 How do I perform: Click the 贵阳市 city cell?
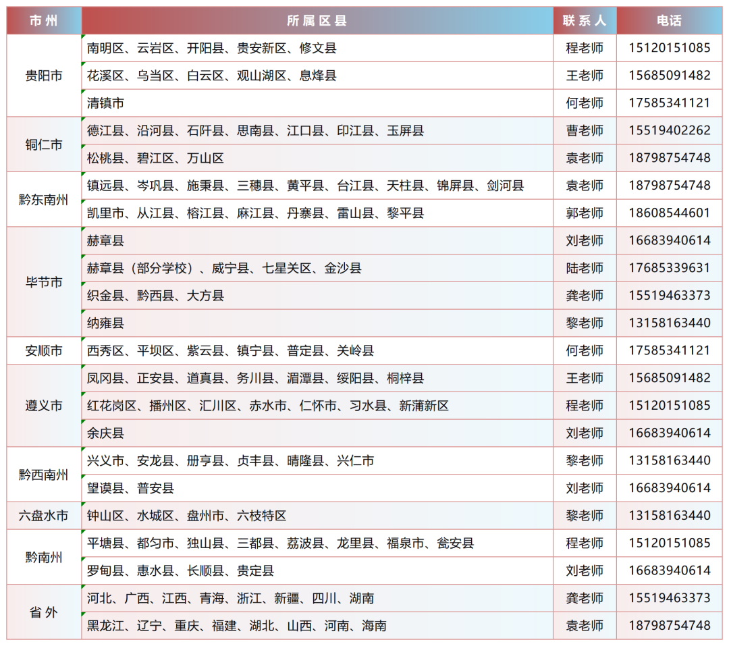(44, 76)
